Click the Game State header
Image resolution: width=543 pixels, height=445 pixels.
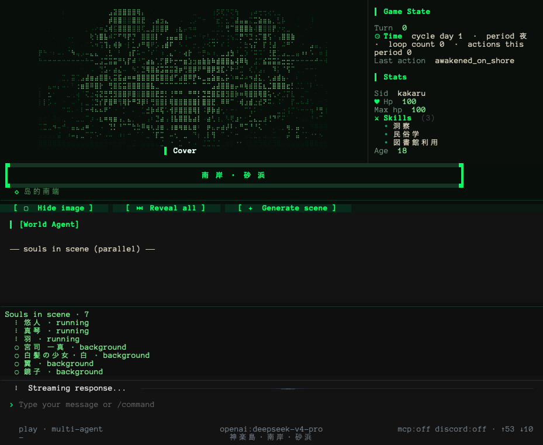pos(407,12)
